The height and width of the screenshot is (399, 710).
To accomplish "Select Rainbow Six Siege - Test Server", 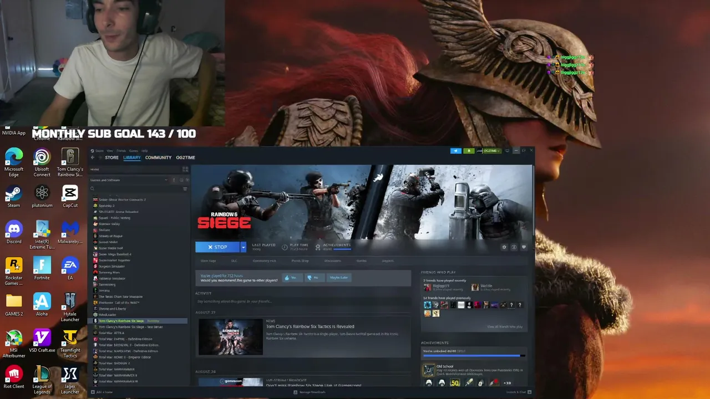I will [130, 327].
